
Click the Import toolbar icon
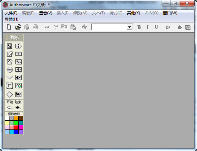[35, 27]
